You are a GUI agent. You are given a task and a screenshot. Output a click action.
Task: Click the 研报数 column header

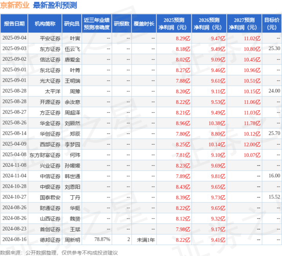(x=122, y=23)
